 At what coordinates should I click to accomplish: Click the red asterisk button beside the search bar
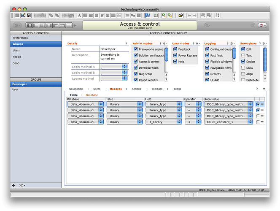point(262,26)
